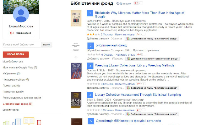Open the 'Bibliotech: Why Libraries Matter' title link
This screenshot has height=125, width=201.
click(x=139, y=15)
